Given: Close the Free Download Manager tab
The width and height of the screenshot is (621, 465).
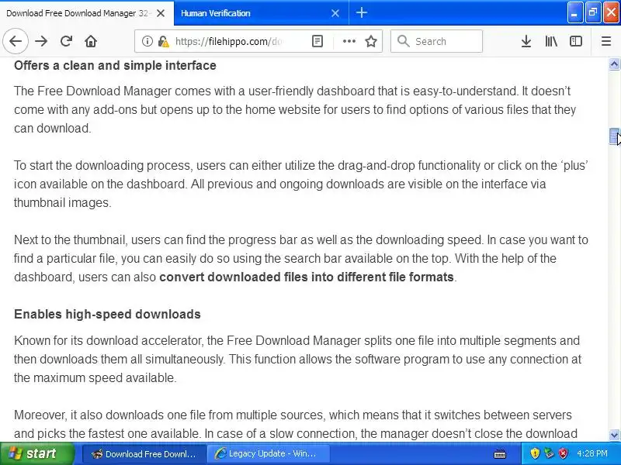Looking at the screenshot, I should (161, 13).
